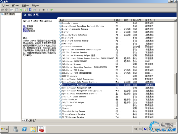Click the 暂停 service link
The image size is (178, 134).
click(x=25, y=29)
